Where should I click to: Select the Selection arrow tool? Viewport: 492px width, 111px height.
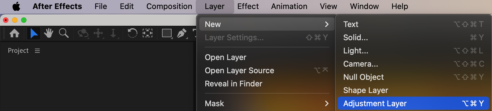(34, 33)
